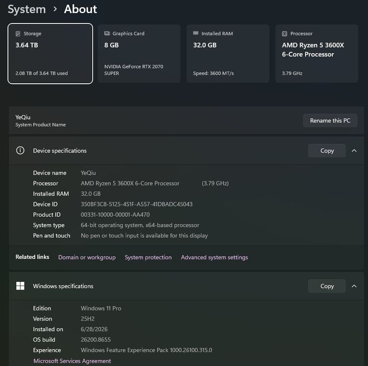Click the Windows specifications header label

click(x=63, y=286)
